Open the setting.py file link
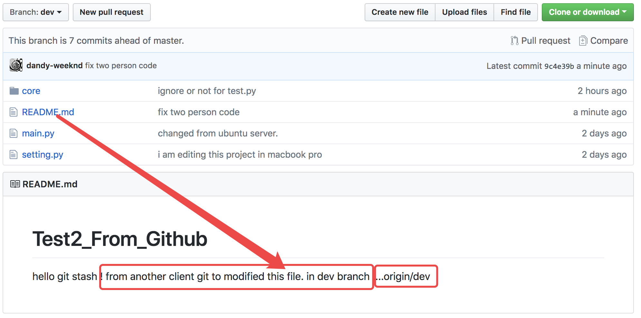 click(43, 155)
